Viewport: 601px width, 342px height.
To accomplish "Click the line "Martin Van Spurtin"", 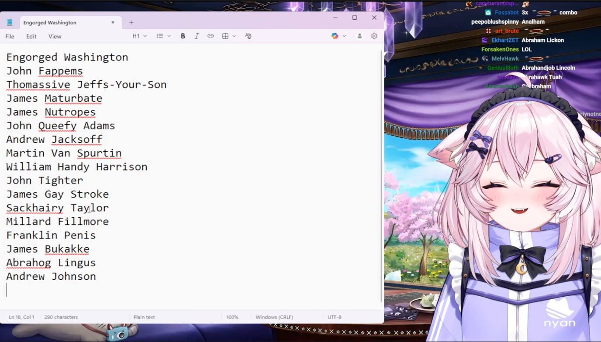I will pyautogui.click(x=64, y=153).
